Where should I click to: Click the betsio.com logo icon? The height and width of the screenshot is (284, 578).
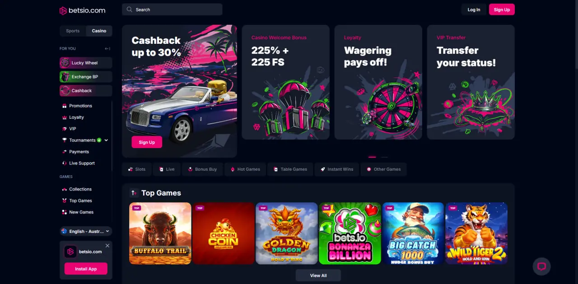click(63, 10)
